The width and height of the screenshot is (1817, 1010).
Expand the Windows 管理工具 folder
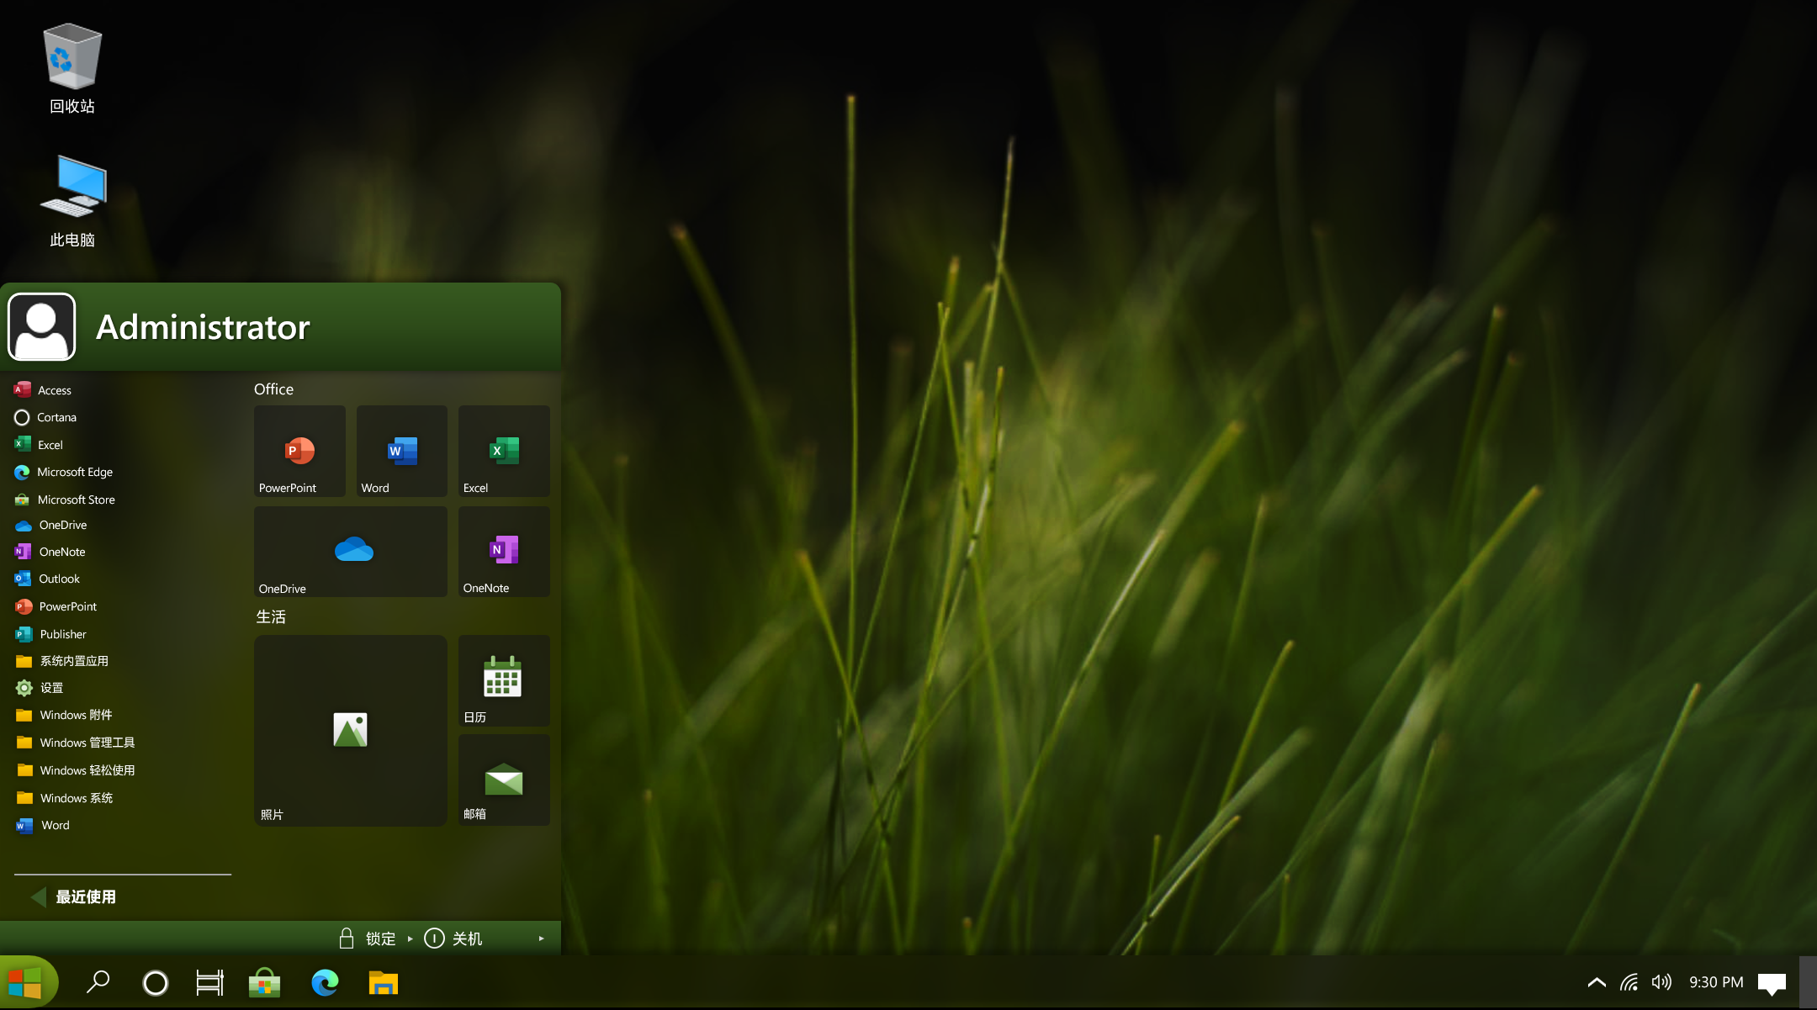[87, 743]
